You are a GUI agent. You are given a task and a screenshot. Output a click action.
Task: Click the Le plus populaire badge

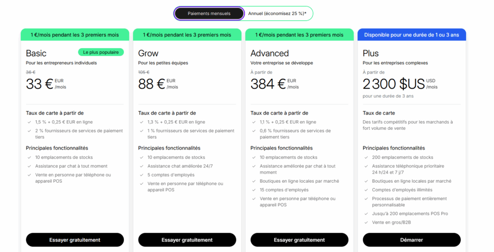[x=101, y=52]
